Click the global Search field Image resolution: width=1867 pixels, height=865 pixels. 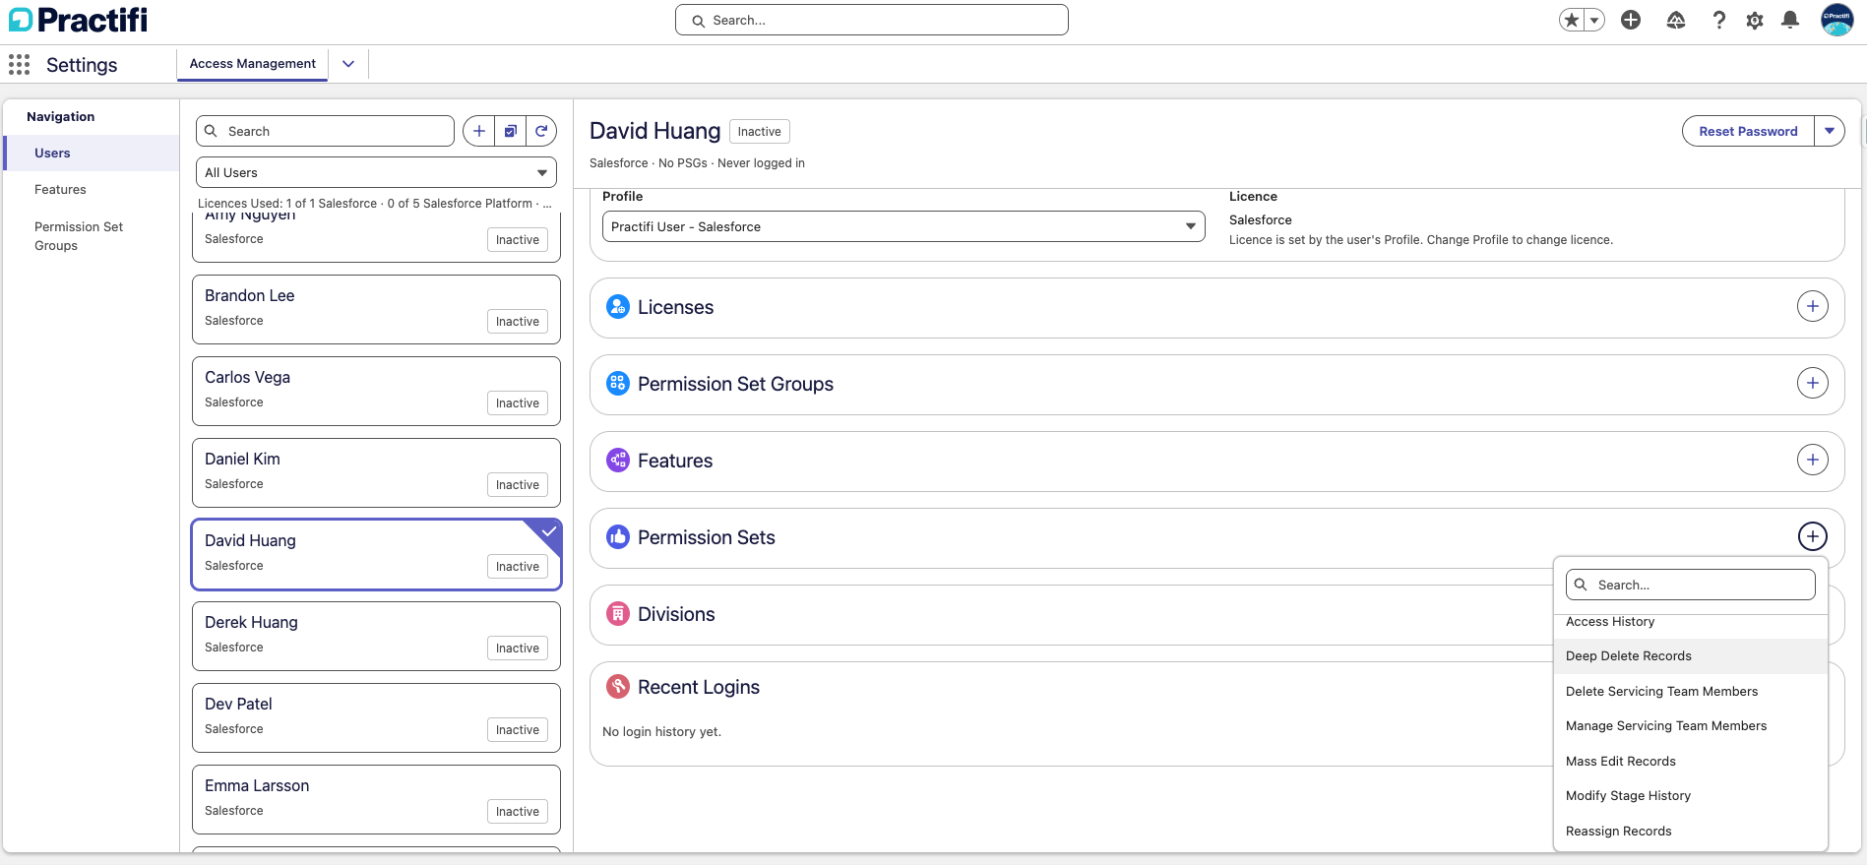872,20
